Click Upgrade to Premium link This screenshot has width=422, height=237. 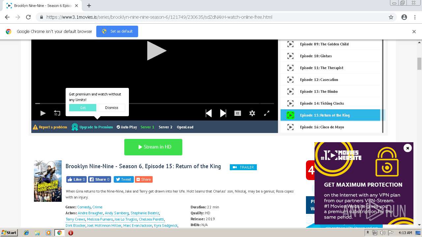pos(92,127)
